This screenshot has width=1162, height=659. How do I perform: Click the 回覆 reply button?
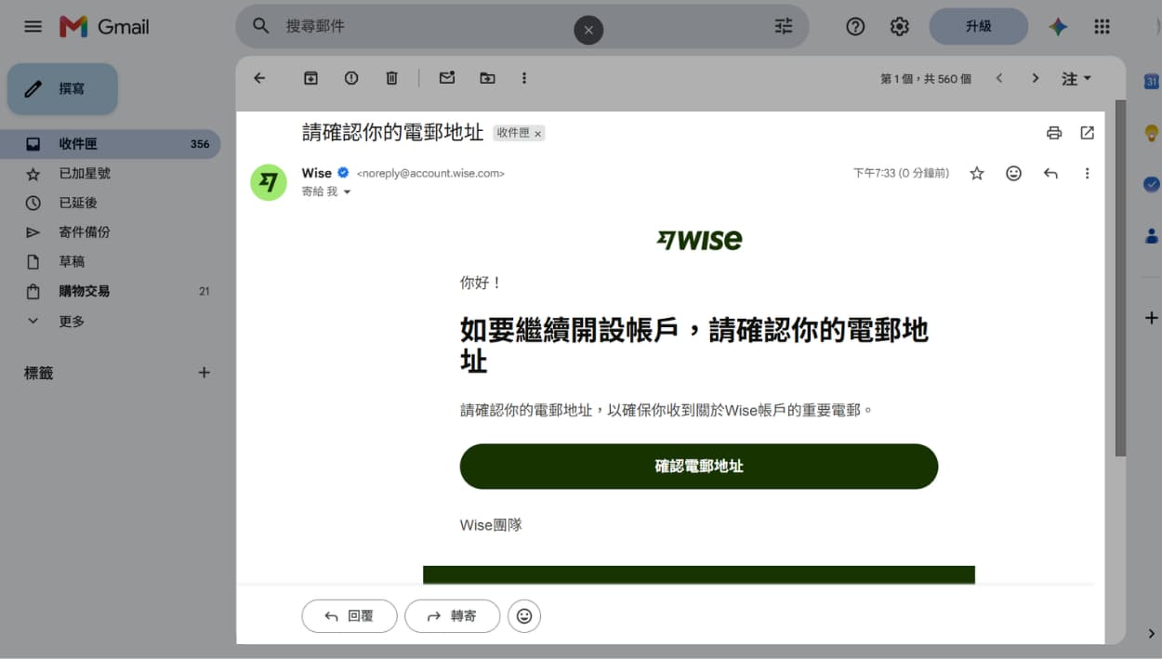point(350,616)
